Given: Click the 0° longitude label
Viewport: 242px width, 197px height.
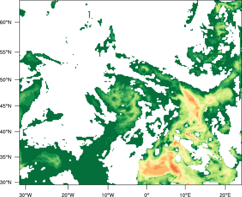Looking at the screenshot, I should coord(147,195).
